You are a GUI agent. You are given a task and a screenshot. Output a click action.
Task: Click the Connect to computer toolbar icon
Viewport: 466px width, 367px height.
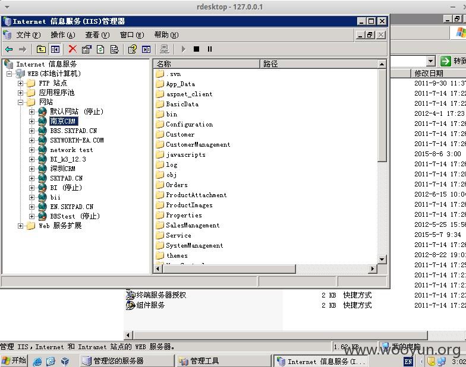[164, 49]
